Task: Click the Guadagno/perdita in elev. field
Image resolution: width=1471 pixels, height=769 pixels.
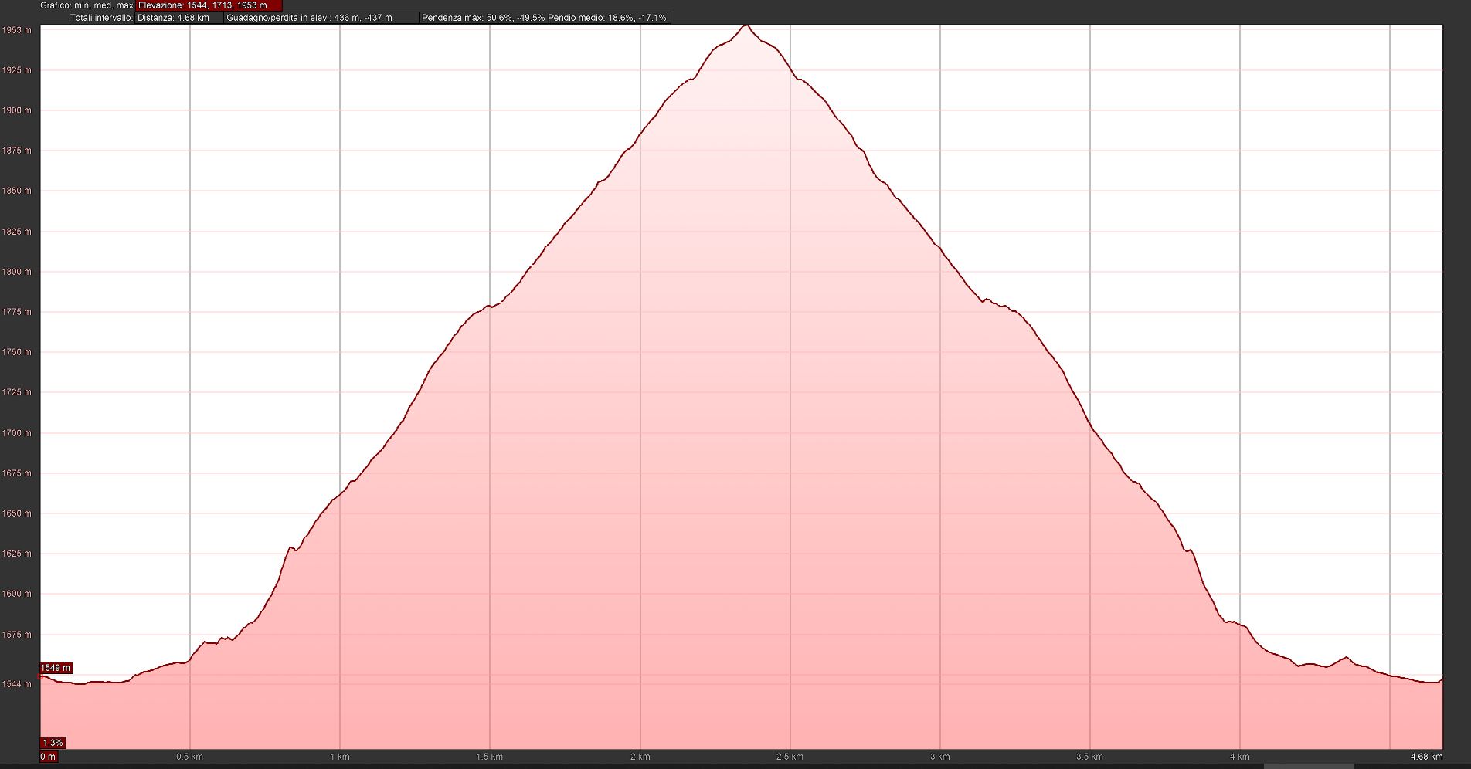Action: pyautogui.click(x=320, y=18)
